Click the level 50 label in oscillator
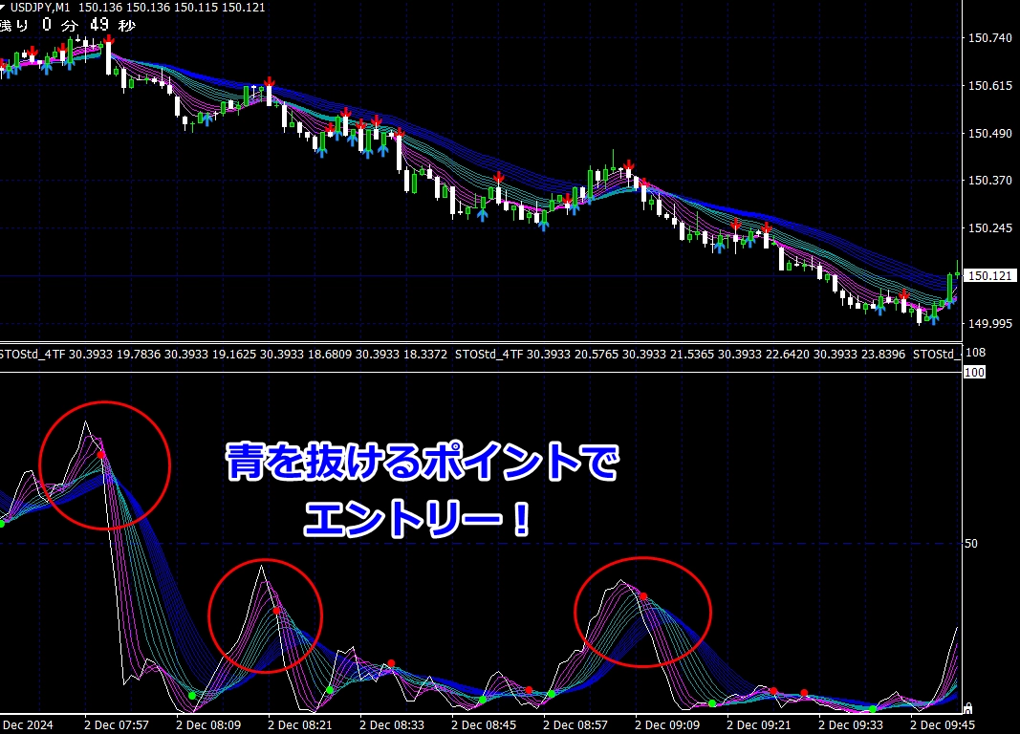This screenshot has width=1020, height=734. point(970,544)
